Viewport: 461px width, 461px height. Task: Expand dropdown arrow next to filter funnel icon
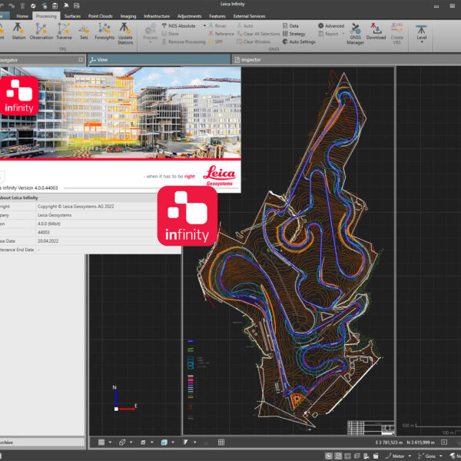pos(194,443)
